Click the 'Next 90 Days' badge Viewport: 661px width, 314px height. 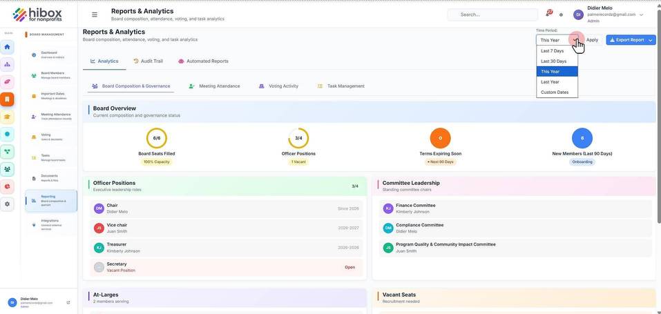point(440,162)
